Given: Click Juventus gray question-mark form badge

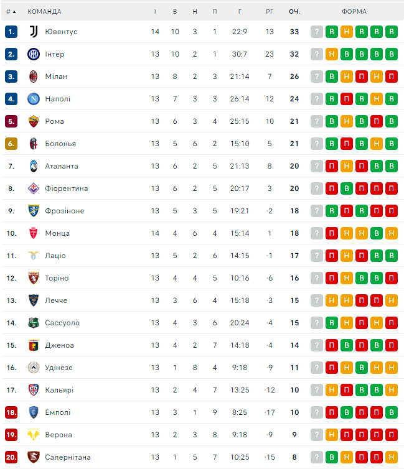Looking at the screenshot, I should [x=317, y=32].
